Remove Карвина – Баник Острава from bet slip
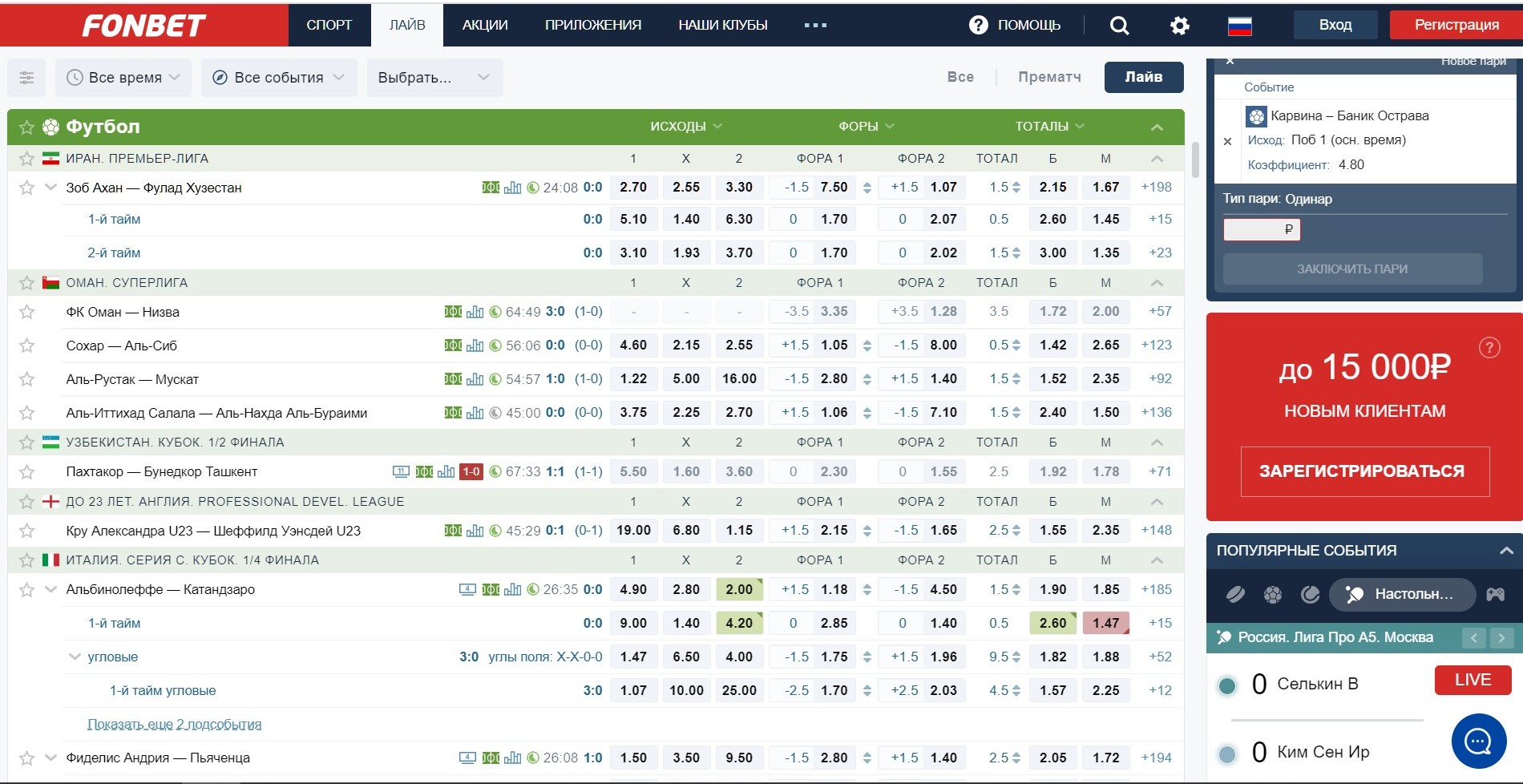 click(1227, 141)
